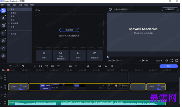This screenshot has width=182, height=107.
Task: Click the 录像 webcam record button
Action: [44, 55]
